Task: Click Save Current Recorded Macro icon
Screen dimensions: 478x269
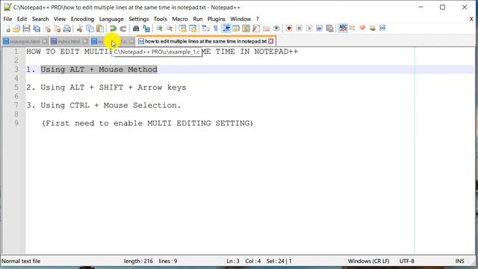Action: click(329, 28)
